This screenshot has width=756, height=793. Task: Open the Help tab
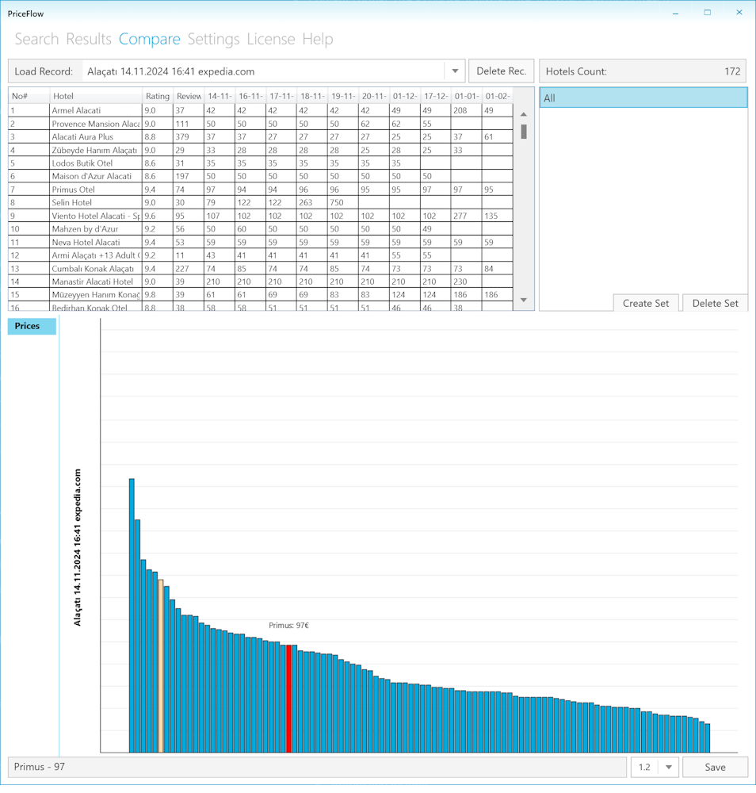pyautogui.click(x=317, y=39)
